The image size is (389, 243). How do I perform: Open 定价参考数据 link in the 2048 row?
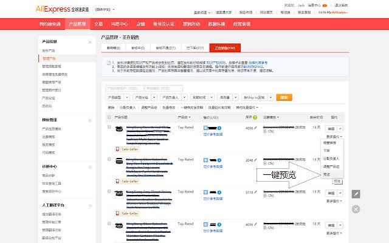point(213,166)
